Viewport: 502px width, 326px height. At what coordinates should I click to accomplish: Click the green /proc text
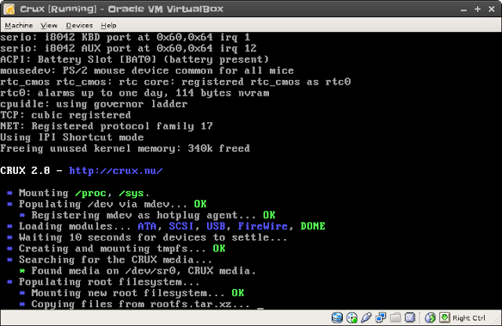(x=91, y=194)
